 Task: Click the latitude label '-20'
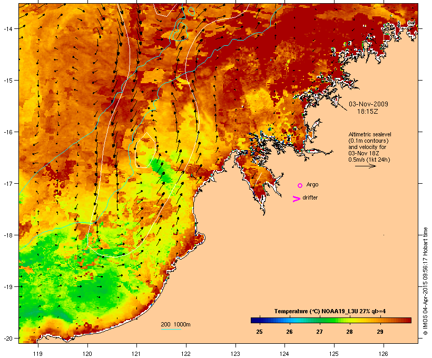(x=8, y=339)
